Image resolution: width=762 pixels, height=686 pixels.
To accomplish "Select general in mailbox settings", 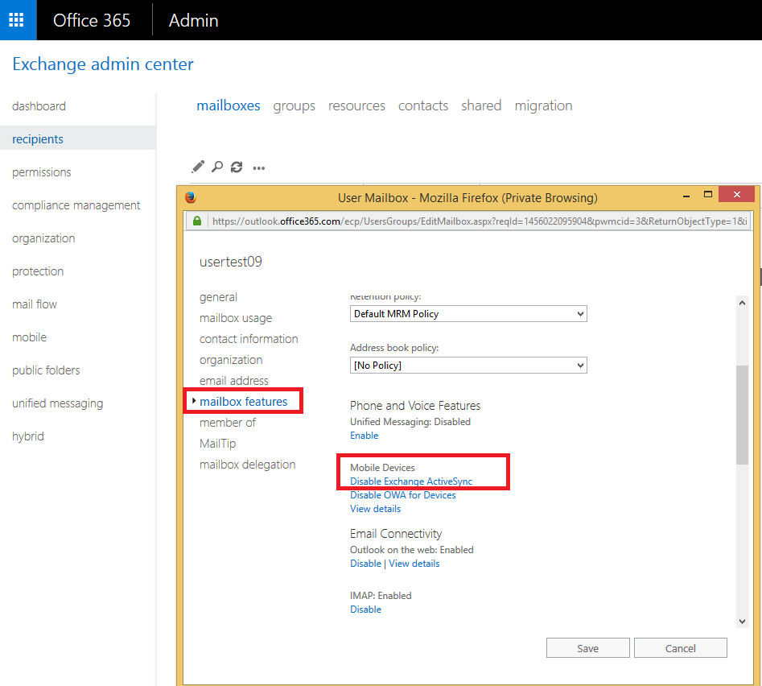I will tap(218, 297).
